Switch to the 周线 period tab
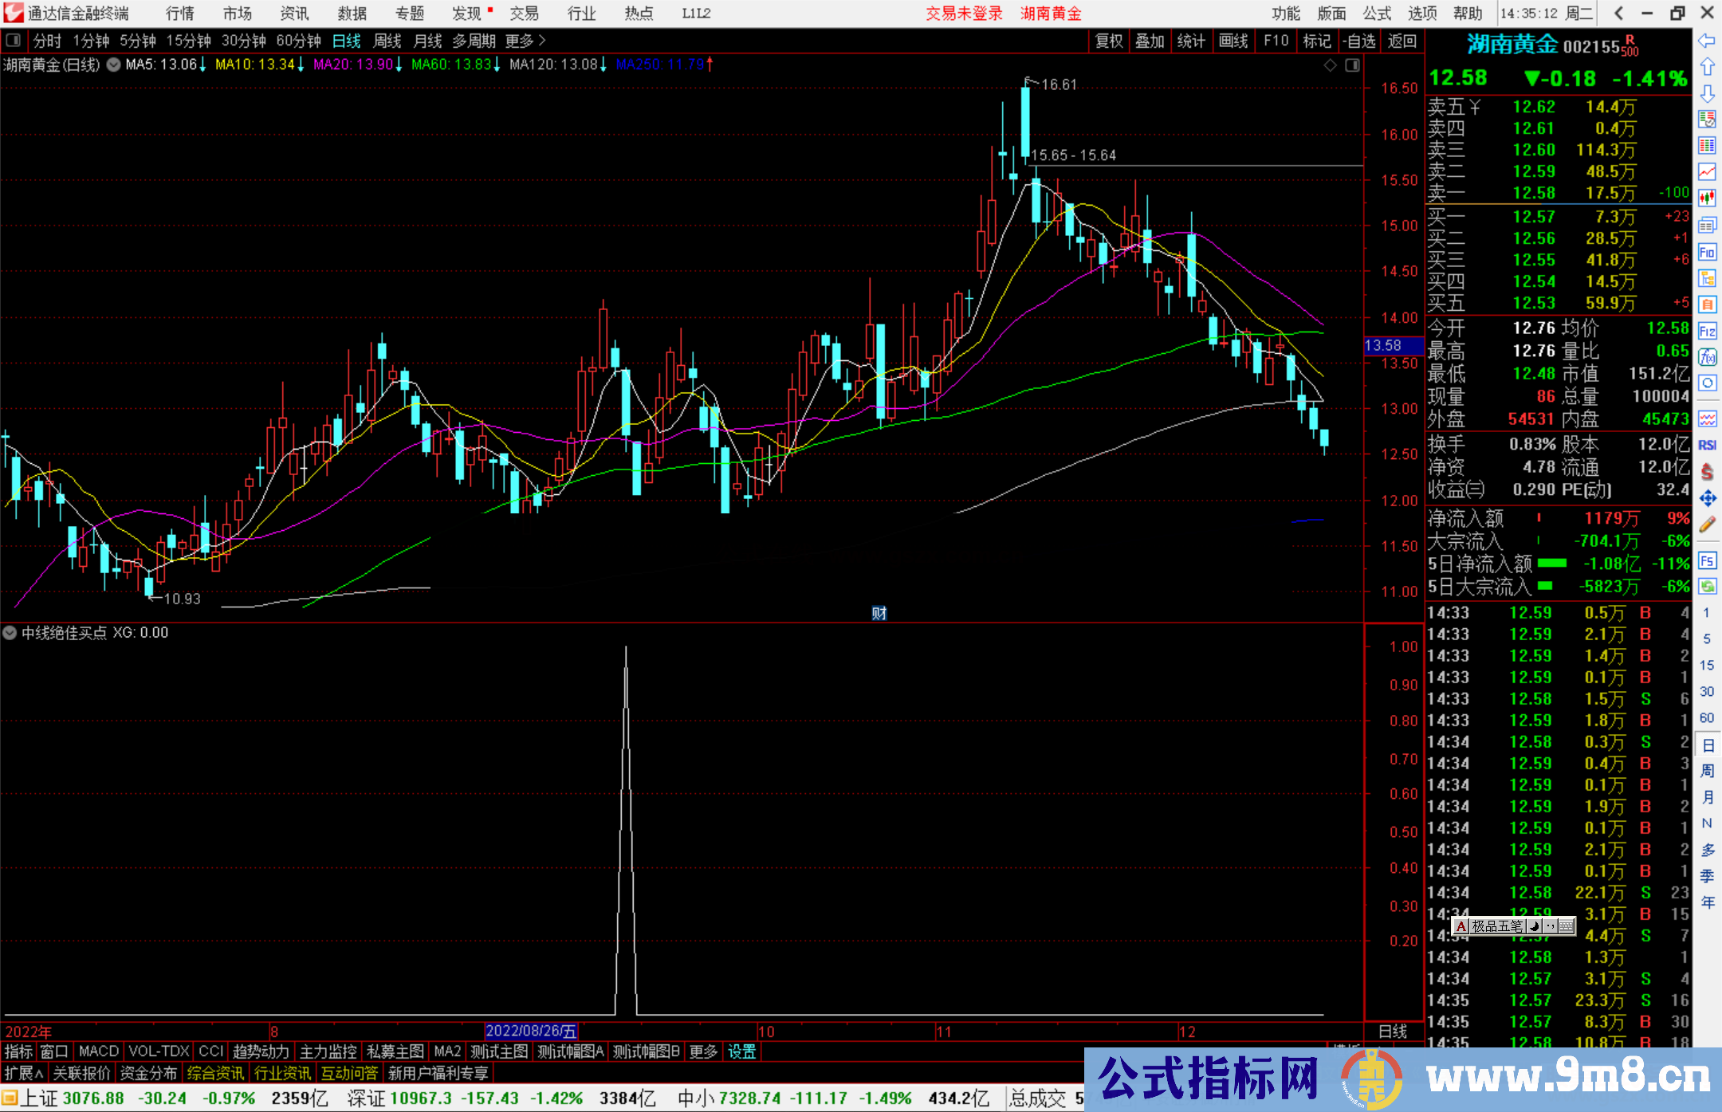 (x=387, y=41)
